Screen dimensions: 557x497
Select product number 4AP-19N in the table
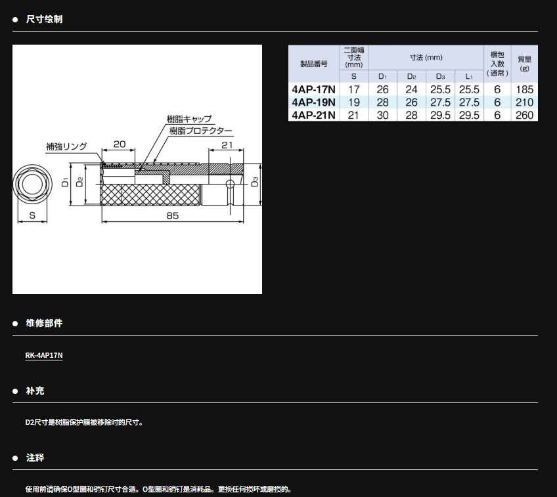click(x=313, y=102)
